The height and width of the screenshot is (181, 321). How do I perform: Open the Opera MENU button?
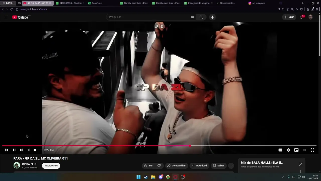pyautogui.click(x=8, y=3)
